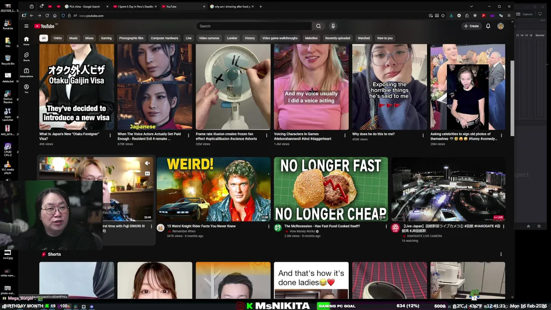Open the RuneLite desktop icon

8,24
